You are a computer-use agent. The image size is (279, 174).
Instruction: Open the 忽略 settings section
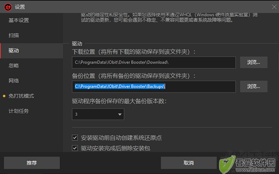click(31, 66)
